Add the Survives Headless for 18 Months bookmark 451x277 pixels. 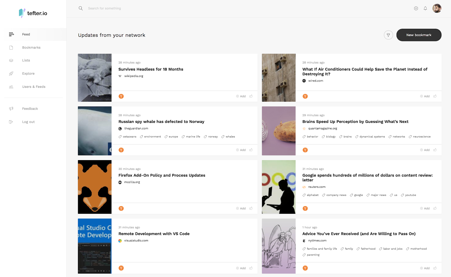click(x=241, y=96)
